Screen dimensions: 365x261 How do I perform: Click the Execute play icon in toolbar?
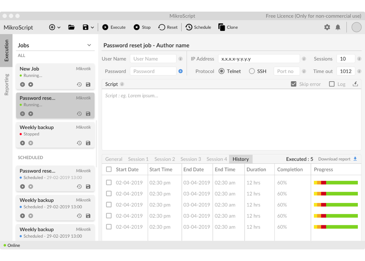click(x=105, y=27)
